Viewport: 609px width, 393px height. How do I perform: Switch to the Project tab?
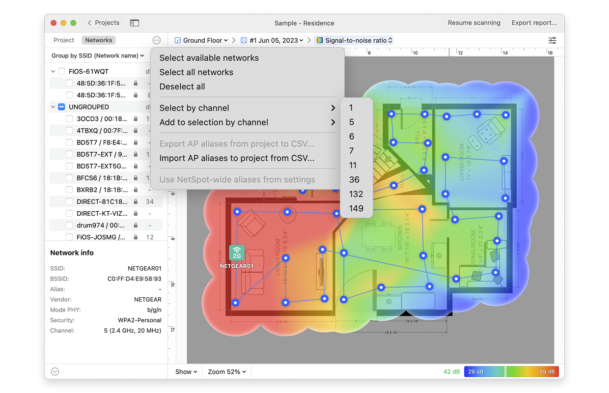click(64, 40)
